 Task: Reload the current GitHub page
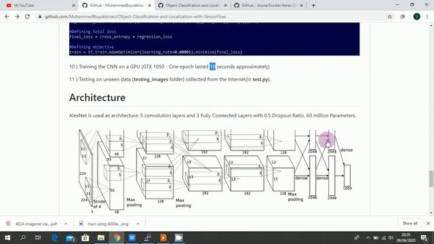[x=27, y=16]
